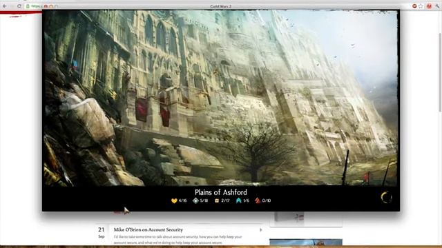Click the Plains of Ashford loading screen artwork
442x248 pixels.
[221, 98]
